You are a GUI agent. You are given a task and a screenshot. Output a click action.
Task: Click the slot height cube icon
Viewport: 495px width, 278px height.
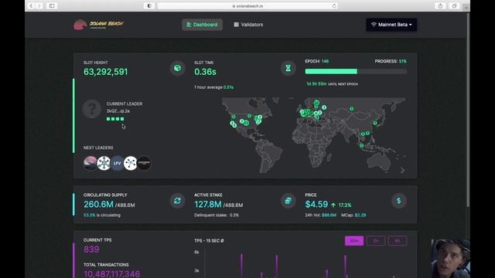coord(177,68)
